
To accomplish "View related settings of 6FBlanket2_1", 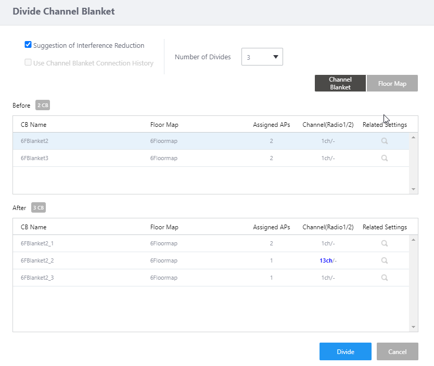I will click(385, 243).
